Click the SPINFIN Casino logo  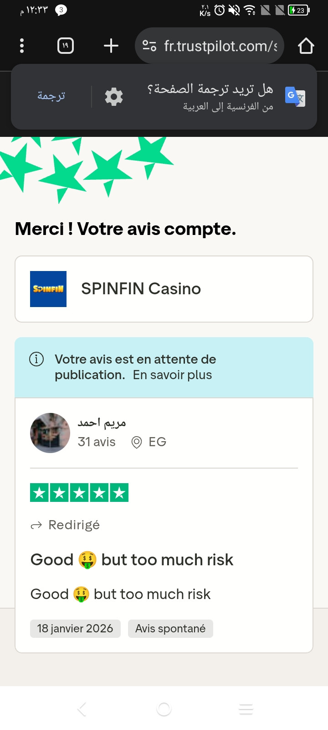coord(48,289)
